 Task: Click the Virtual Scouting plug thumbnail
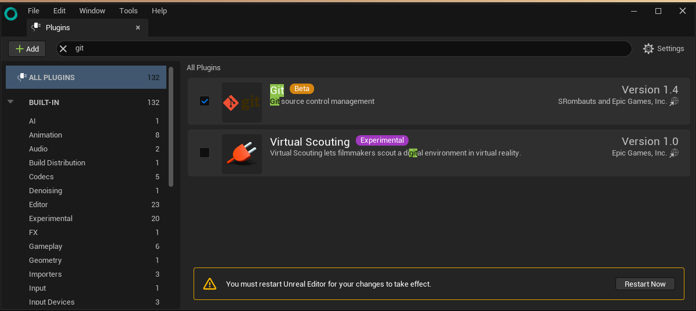click(x=242, y=154)
